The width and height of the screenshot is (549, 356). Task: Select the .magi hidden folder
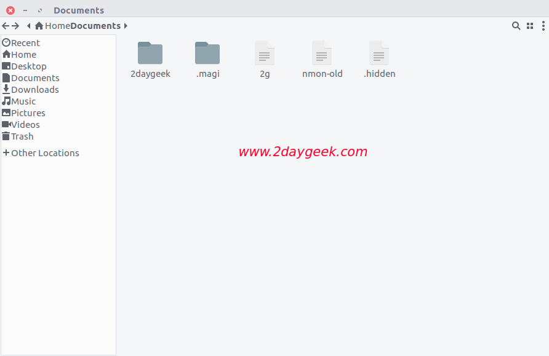[x=207, y=60]
